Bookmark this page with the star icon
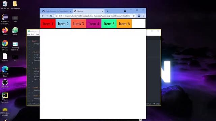Screen dimensions: 216x121 pyautogui.click(x=134, y=16)
